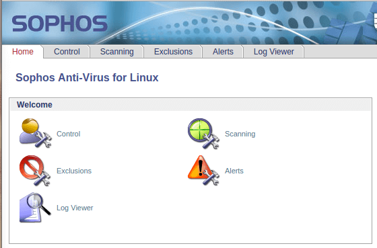Open the Control user-and-tools icon
The height and width of the screenshot is (248, 377).
click(x=36, y=133)
